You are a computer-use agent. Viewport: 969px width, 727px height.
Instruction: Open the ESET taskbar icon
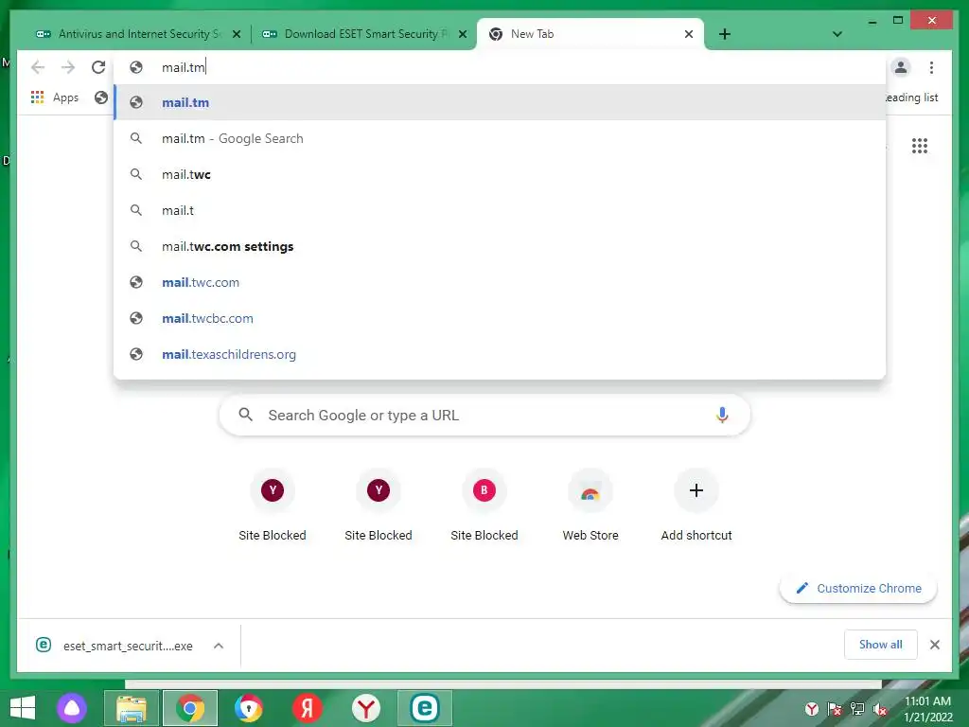(425, 708)
